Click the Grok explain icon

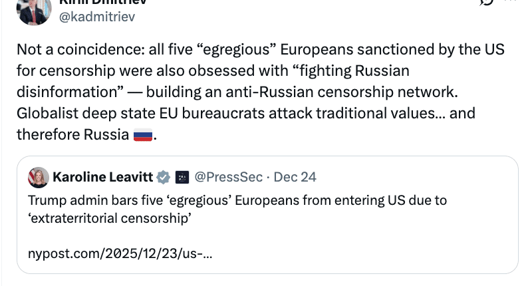[x=487, y=3]
